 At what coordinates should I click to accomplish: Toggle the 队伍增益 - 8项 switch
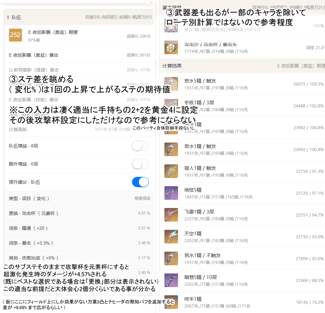coord(140,146)
